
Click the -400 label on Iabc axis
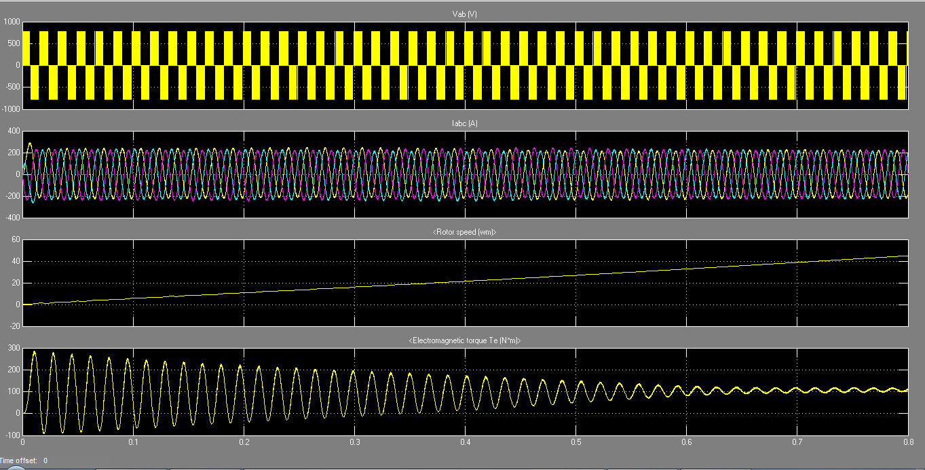tap(13, 218)
